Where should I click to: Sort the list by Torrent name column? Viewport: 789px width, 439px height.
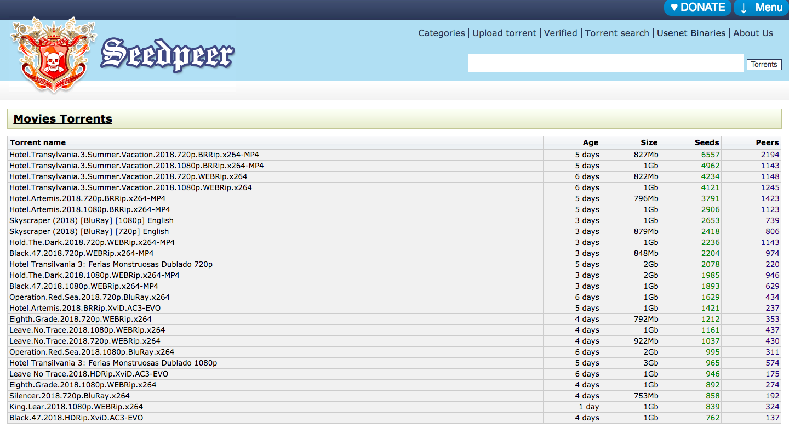(x=38, y=142)
